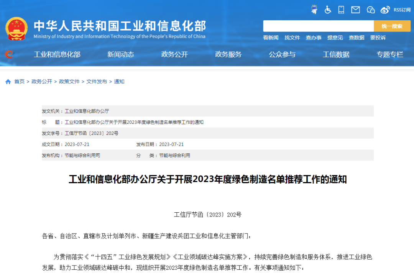Viewport: 414px width, 279px height.
Task: Click the RSS订阅 link
Action: tap(402, 10)
